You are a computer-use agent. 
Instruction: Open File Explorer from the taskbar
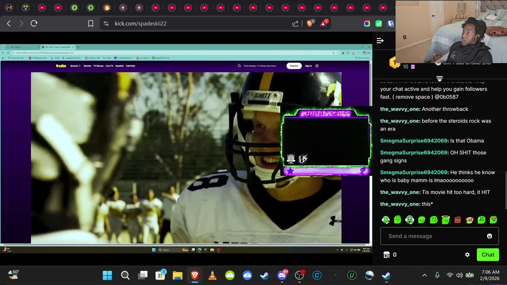177,275
